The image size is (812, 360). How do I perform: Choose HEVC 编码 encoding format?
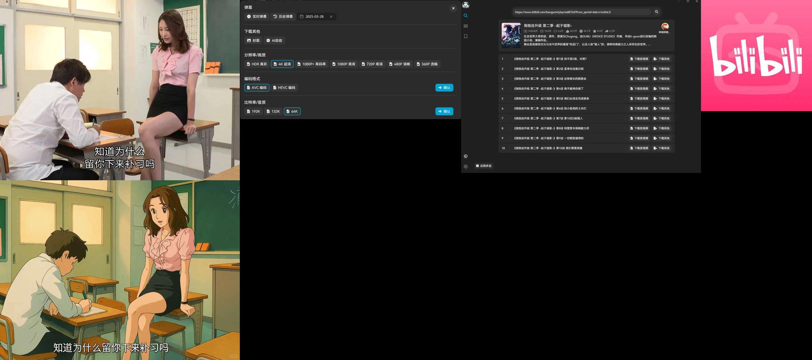coord(284,88)
